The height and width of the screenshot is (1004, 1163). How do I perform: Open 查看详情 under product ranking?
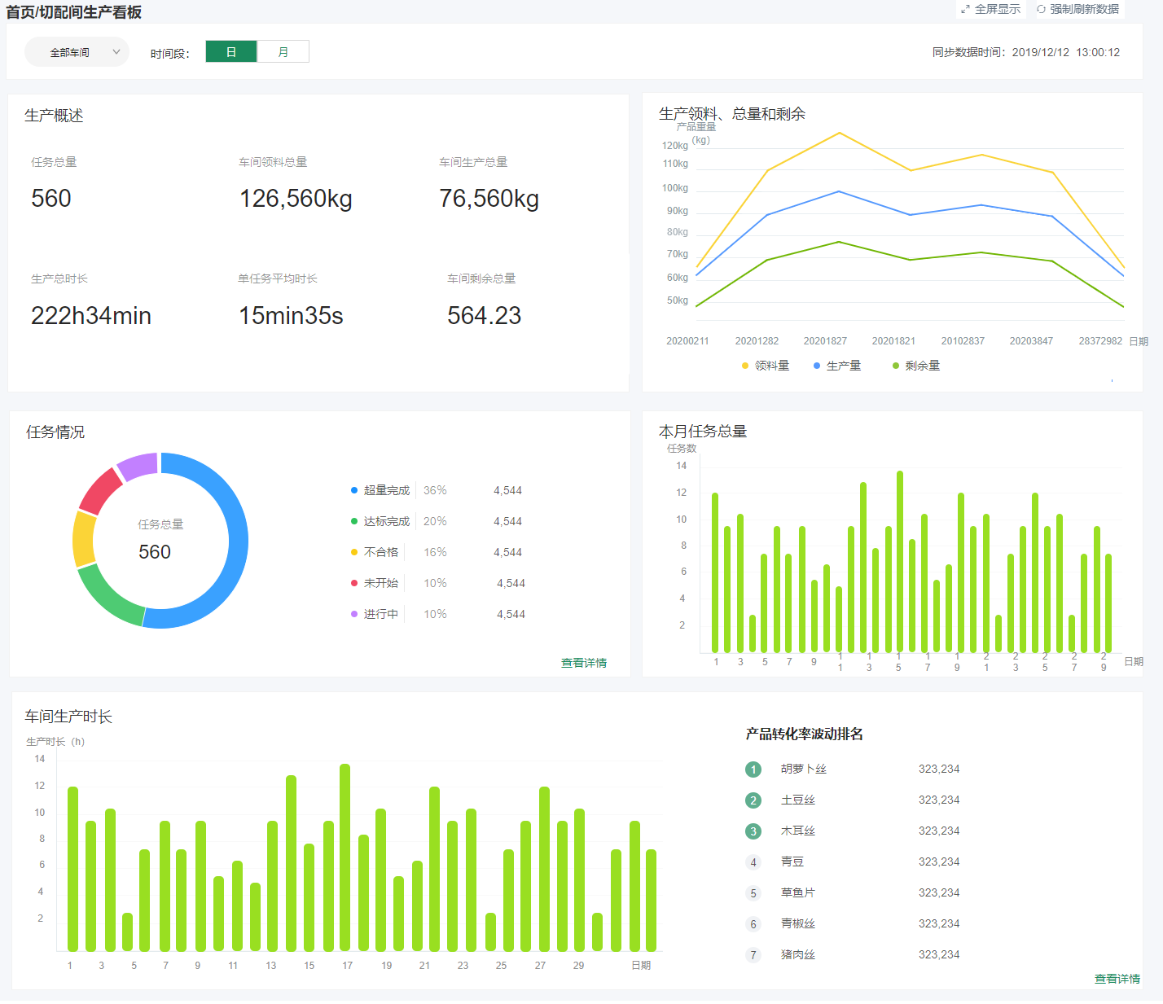coord(1117,979)
